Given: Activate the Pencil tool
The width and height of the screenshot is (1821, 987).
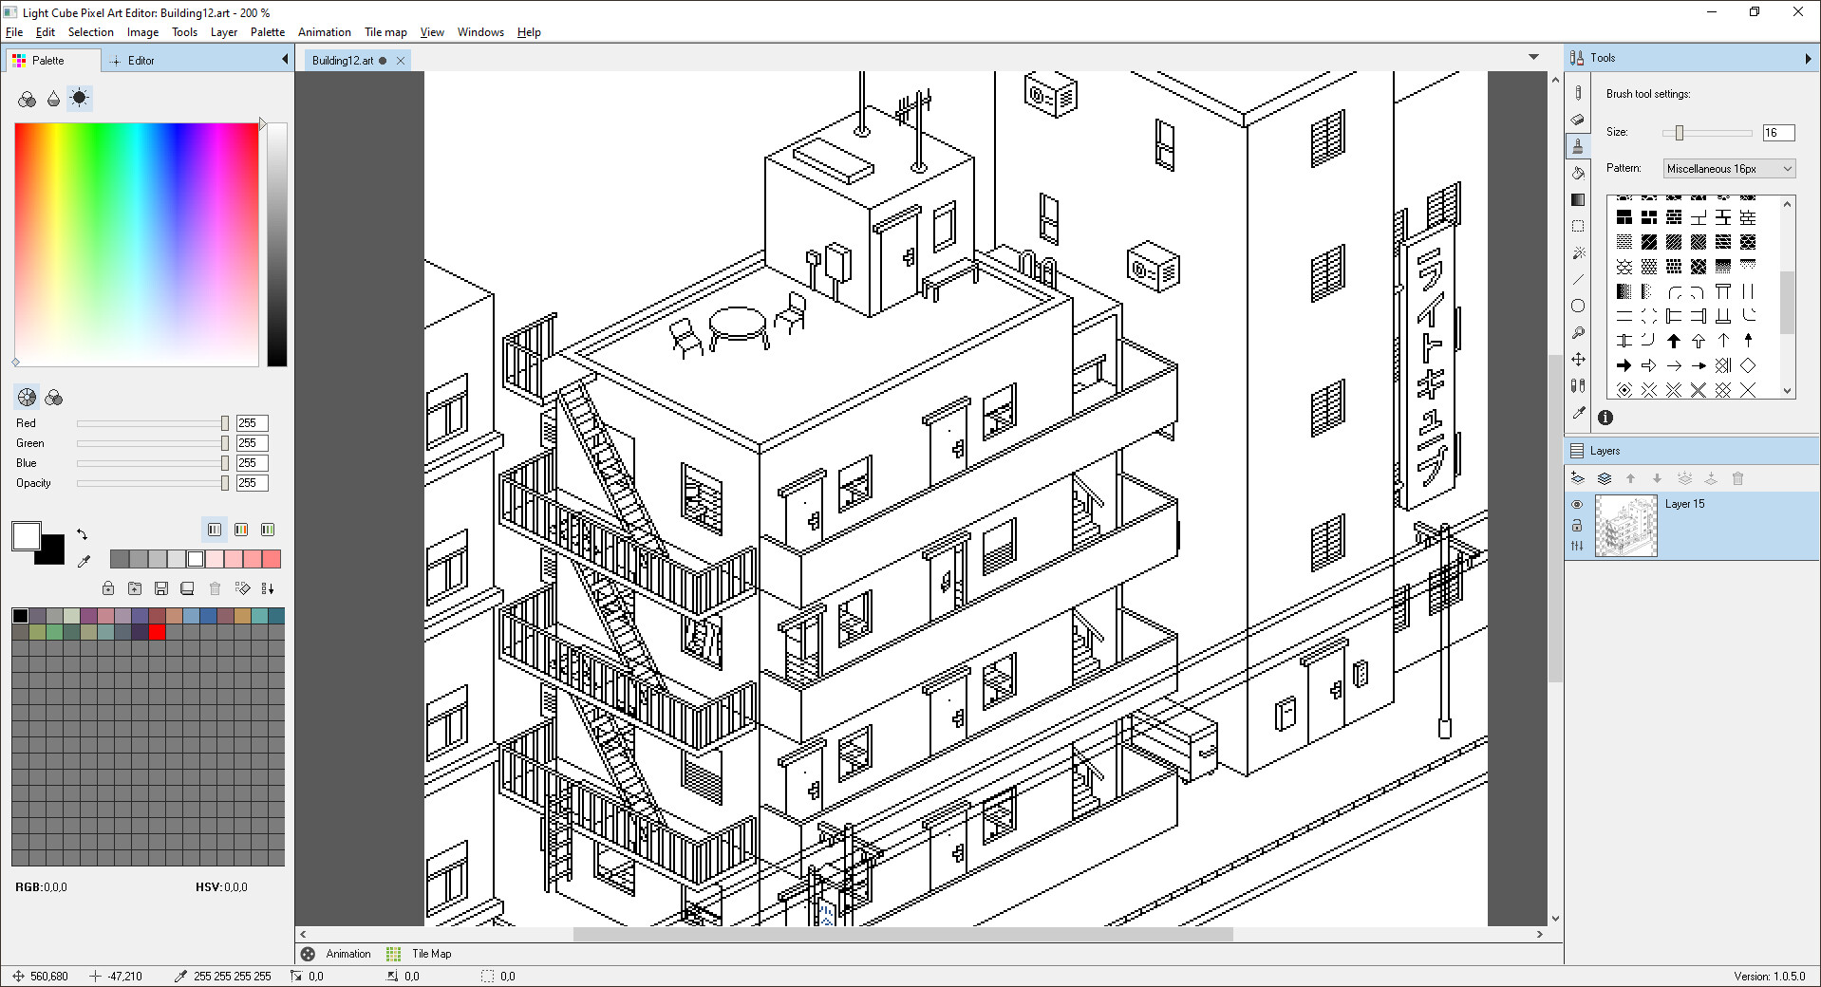Looking at the screenshot, I should click(x=1578, y=90).
